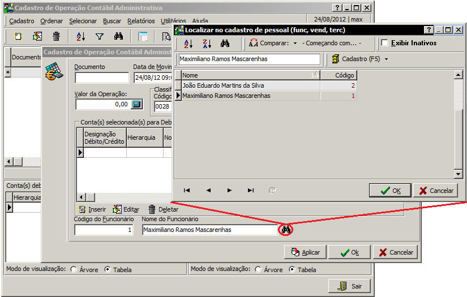467x297 pixels.
Task: Sort ascending A-Z in Localizar dialog toolbar
Action: click(x=189, y=43)
